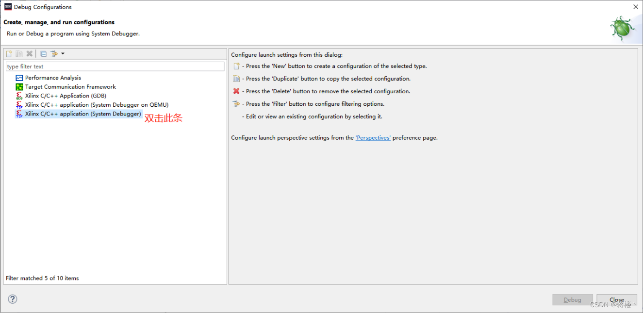Click the New launch configuration toolbar icon

[9, 54]
